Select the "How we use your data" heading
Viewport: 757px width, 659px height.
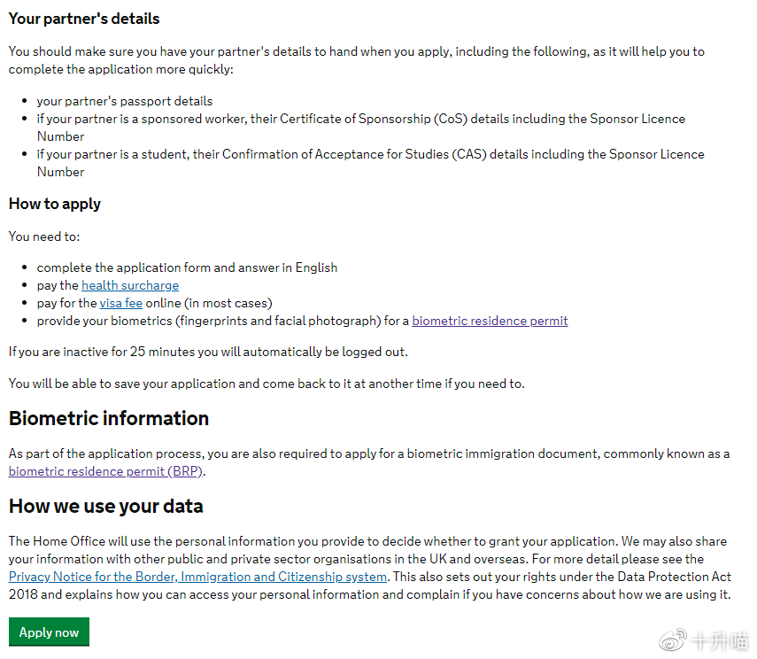(x=106, y=506)
